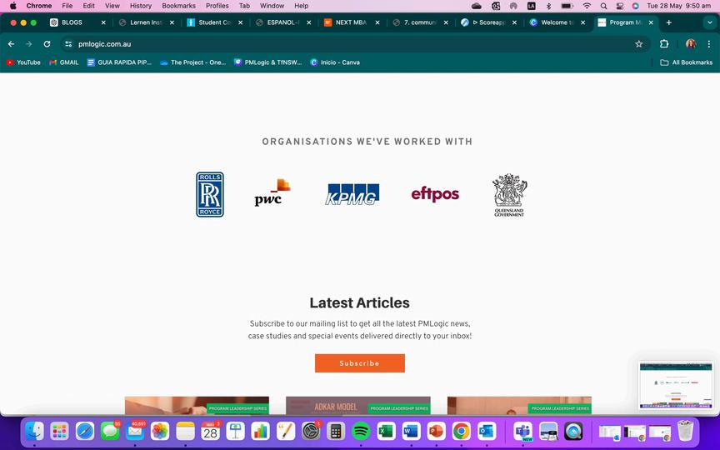The width and height of the screenshot is (720, 450).
Task: Open the File menu
Action: click(x=67, y=6)
